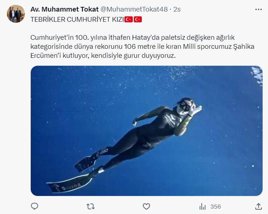This screenshot has width=268, height=214.
Task: Click the TEBRİKLER CUMHURİYET KIZI headline text
Action: click(77, 20)
